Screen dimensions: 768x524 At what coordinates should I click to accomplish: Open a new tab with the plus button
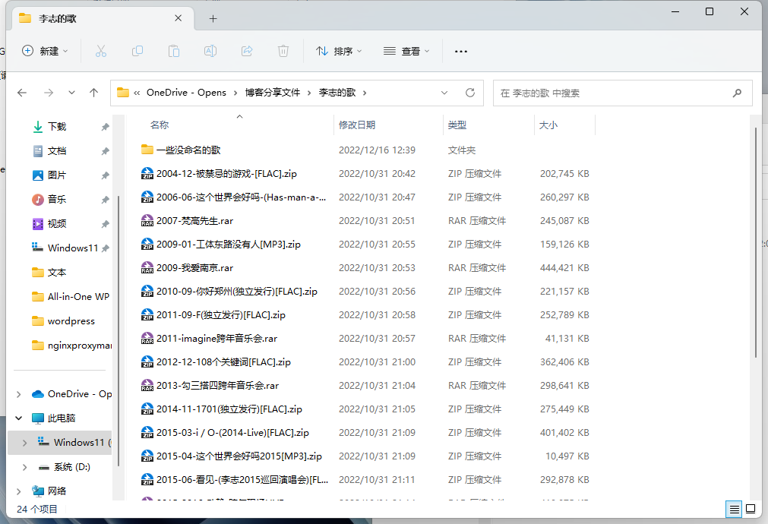pos(213,17)
